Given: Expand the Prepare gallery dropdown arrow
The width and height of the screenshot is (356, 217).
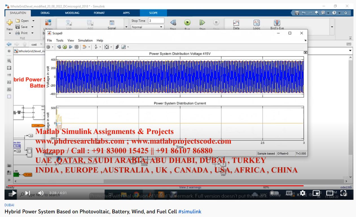Looking at the screenshot, I should click(126, 27).
